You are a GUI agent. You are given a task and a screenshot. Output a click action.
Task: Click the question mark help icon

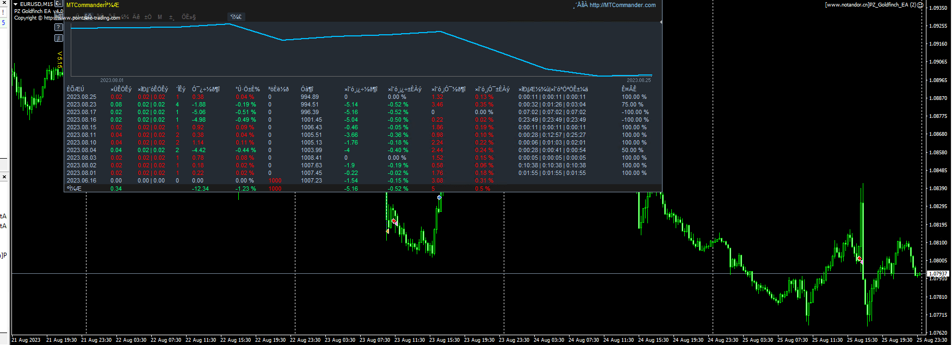click(x=59, y=27)
